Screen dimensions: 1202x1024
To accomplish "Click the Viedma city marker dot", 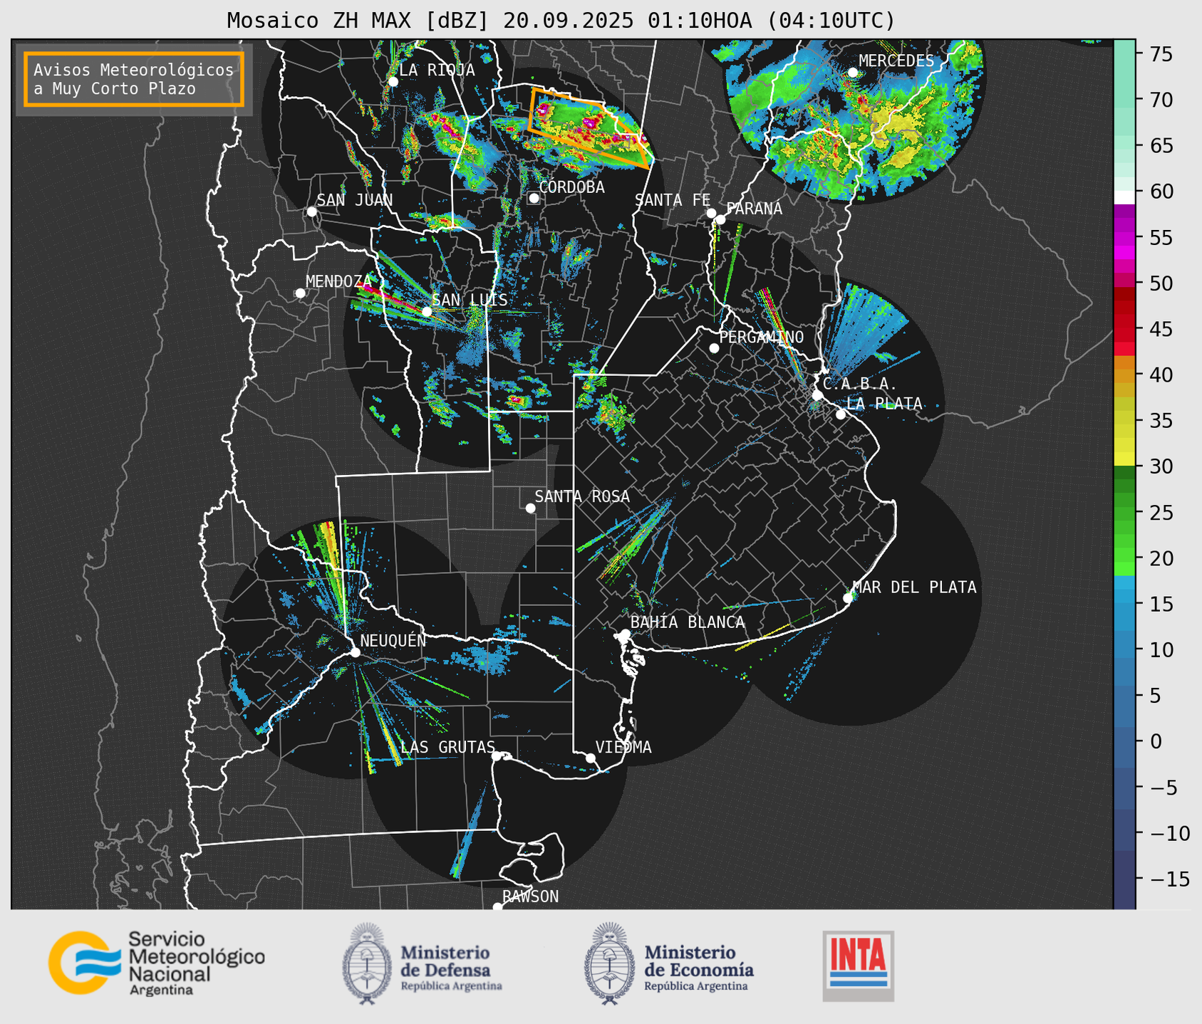I will [x=591, y=758].
